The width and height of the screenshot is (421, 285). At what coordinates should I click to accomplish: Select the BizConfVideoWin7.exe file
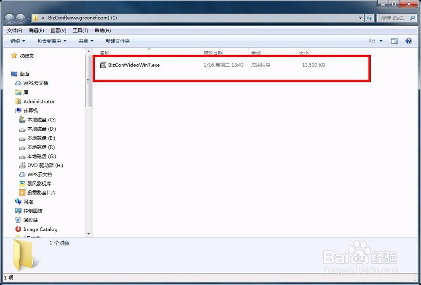(x=134, y=65)
